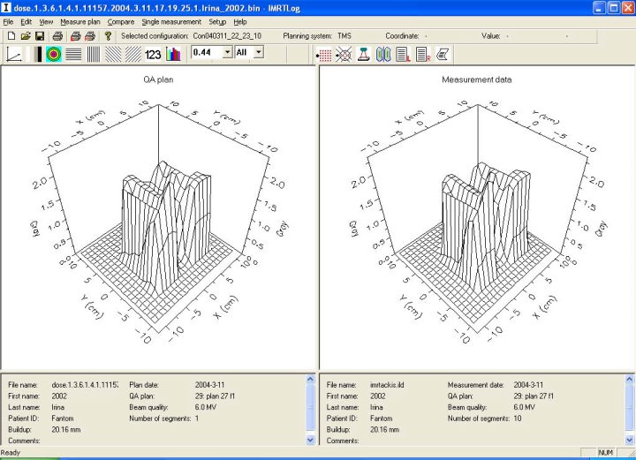The image size is (636, 460).
Task: Click the 'TMS' planning system value
Action: pos(344,36)
